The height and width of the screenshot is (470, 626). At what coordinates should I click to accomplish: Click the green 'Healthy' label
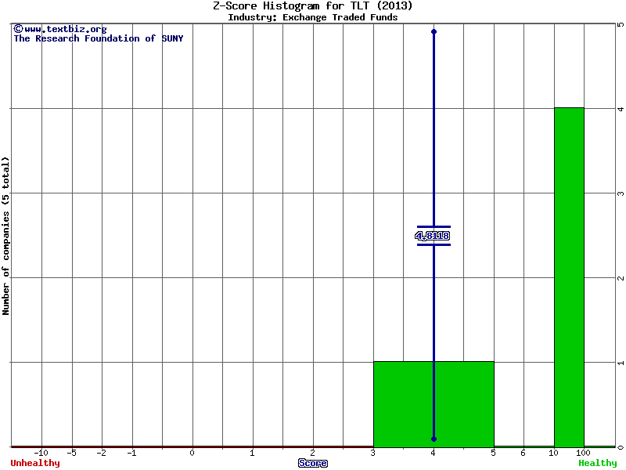[x=598, y=463]
